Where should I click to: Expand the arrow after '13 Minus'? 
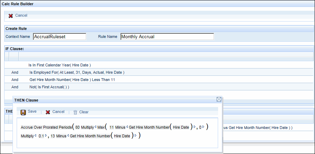[68, 136]
